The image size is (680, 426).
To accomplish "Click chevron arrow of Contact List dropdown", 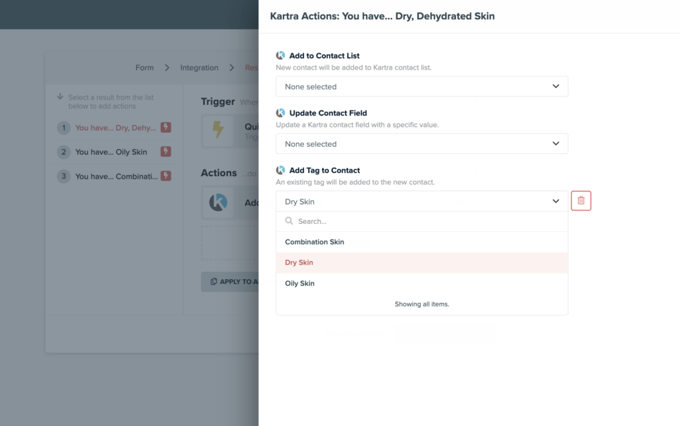I will 556,86.
